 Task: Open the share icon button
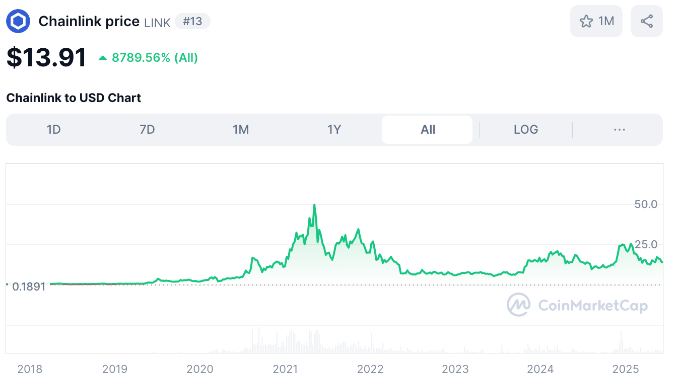pyautogui.click(x=647, y=21)
